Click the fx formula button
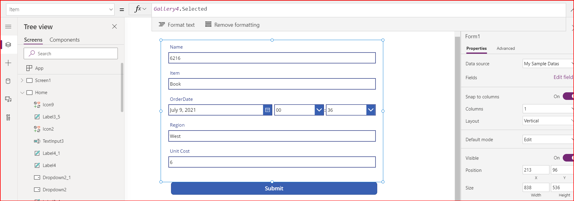The height and width of the screenshot is (201, 574). pos(140,9)
